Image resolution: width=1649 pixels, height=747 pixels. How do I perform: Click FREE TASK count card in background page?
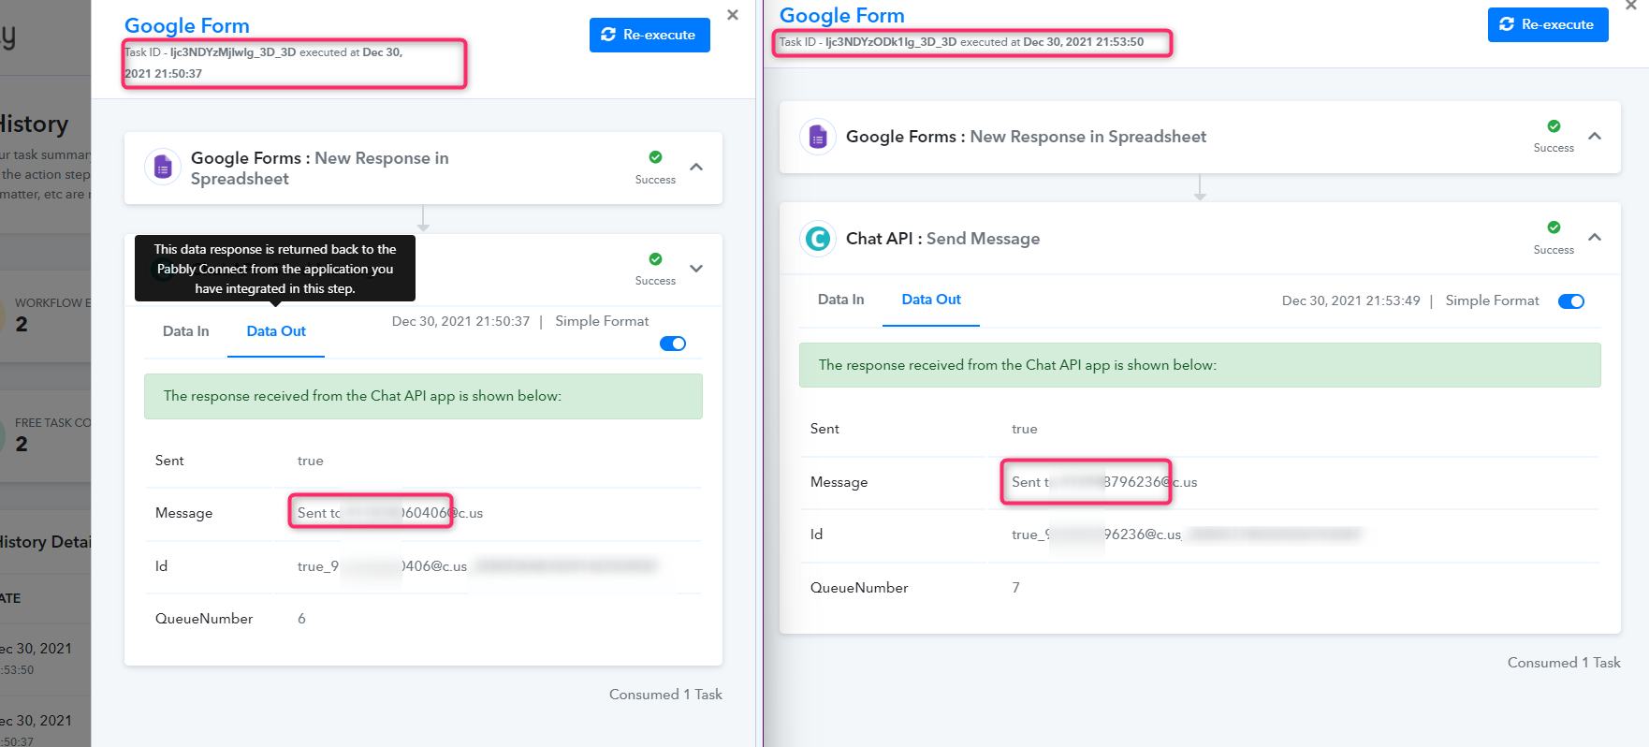pos(46,436)
